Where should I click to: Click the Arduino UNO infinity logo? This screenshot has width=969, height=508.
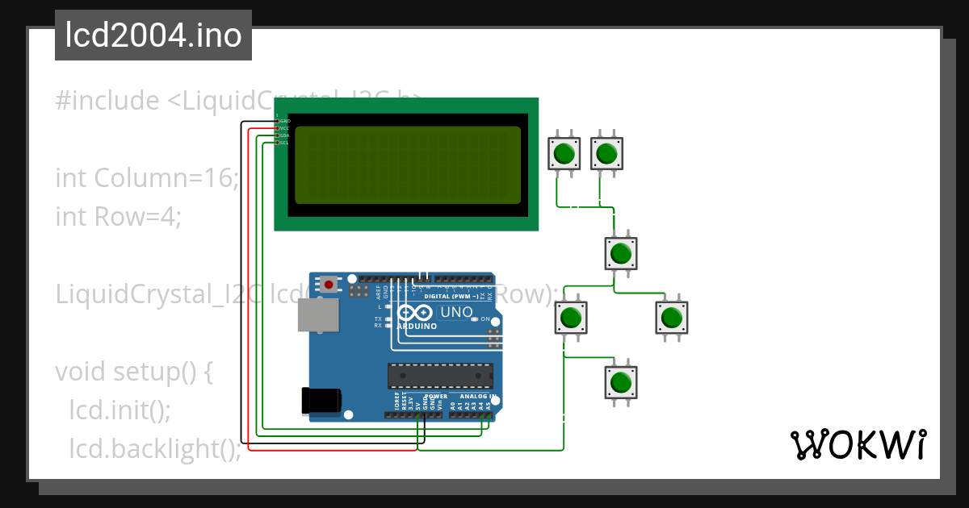pos(415,313)
